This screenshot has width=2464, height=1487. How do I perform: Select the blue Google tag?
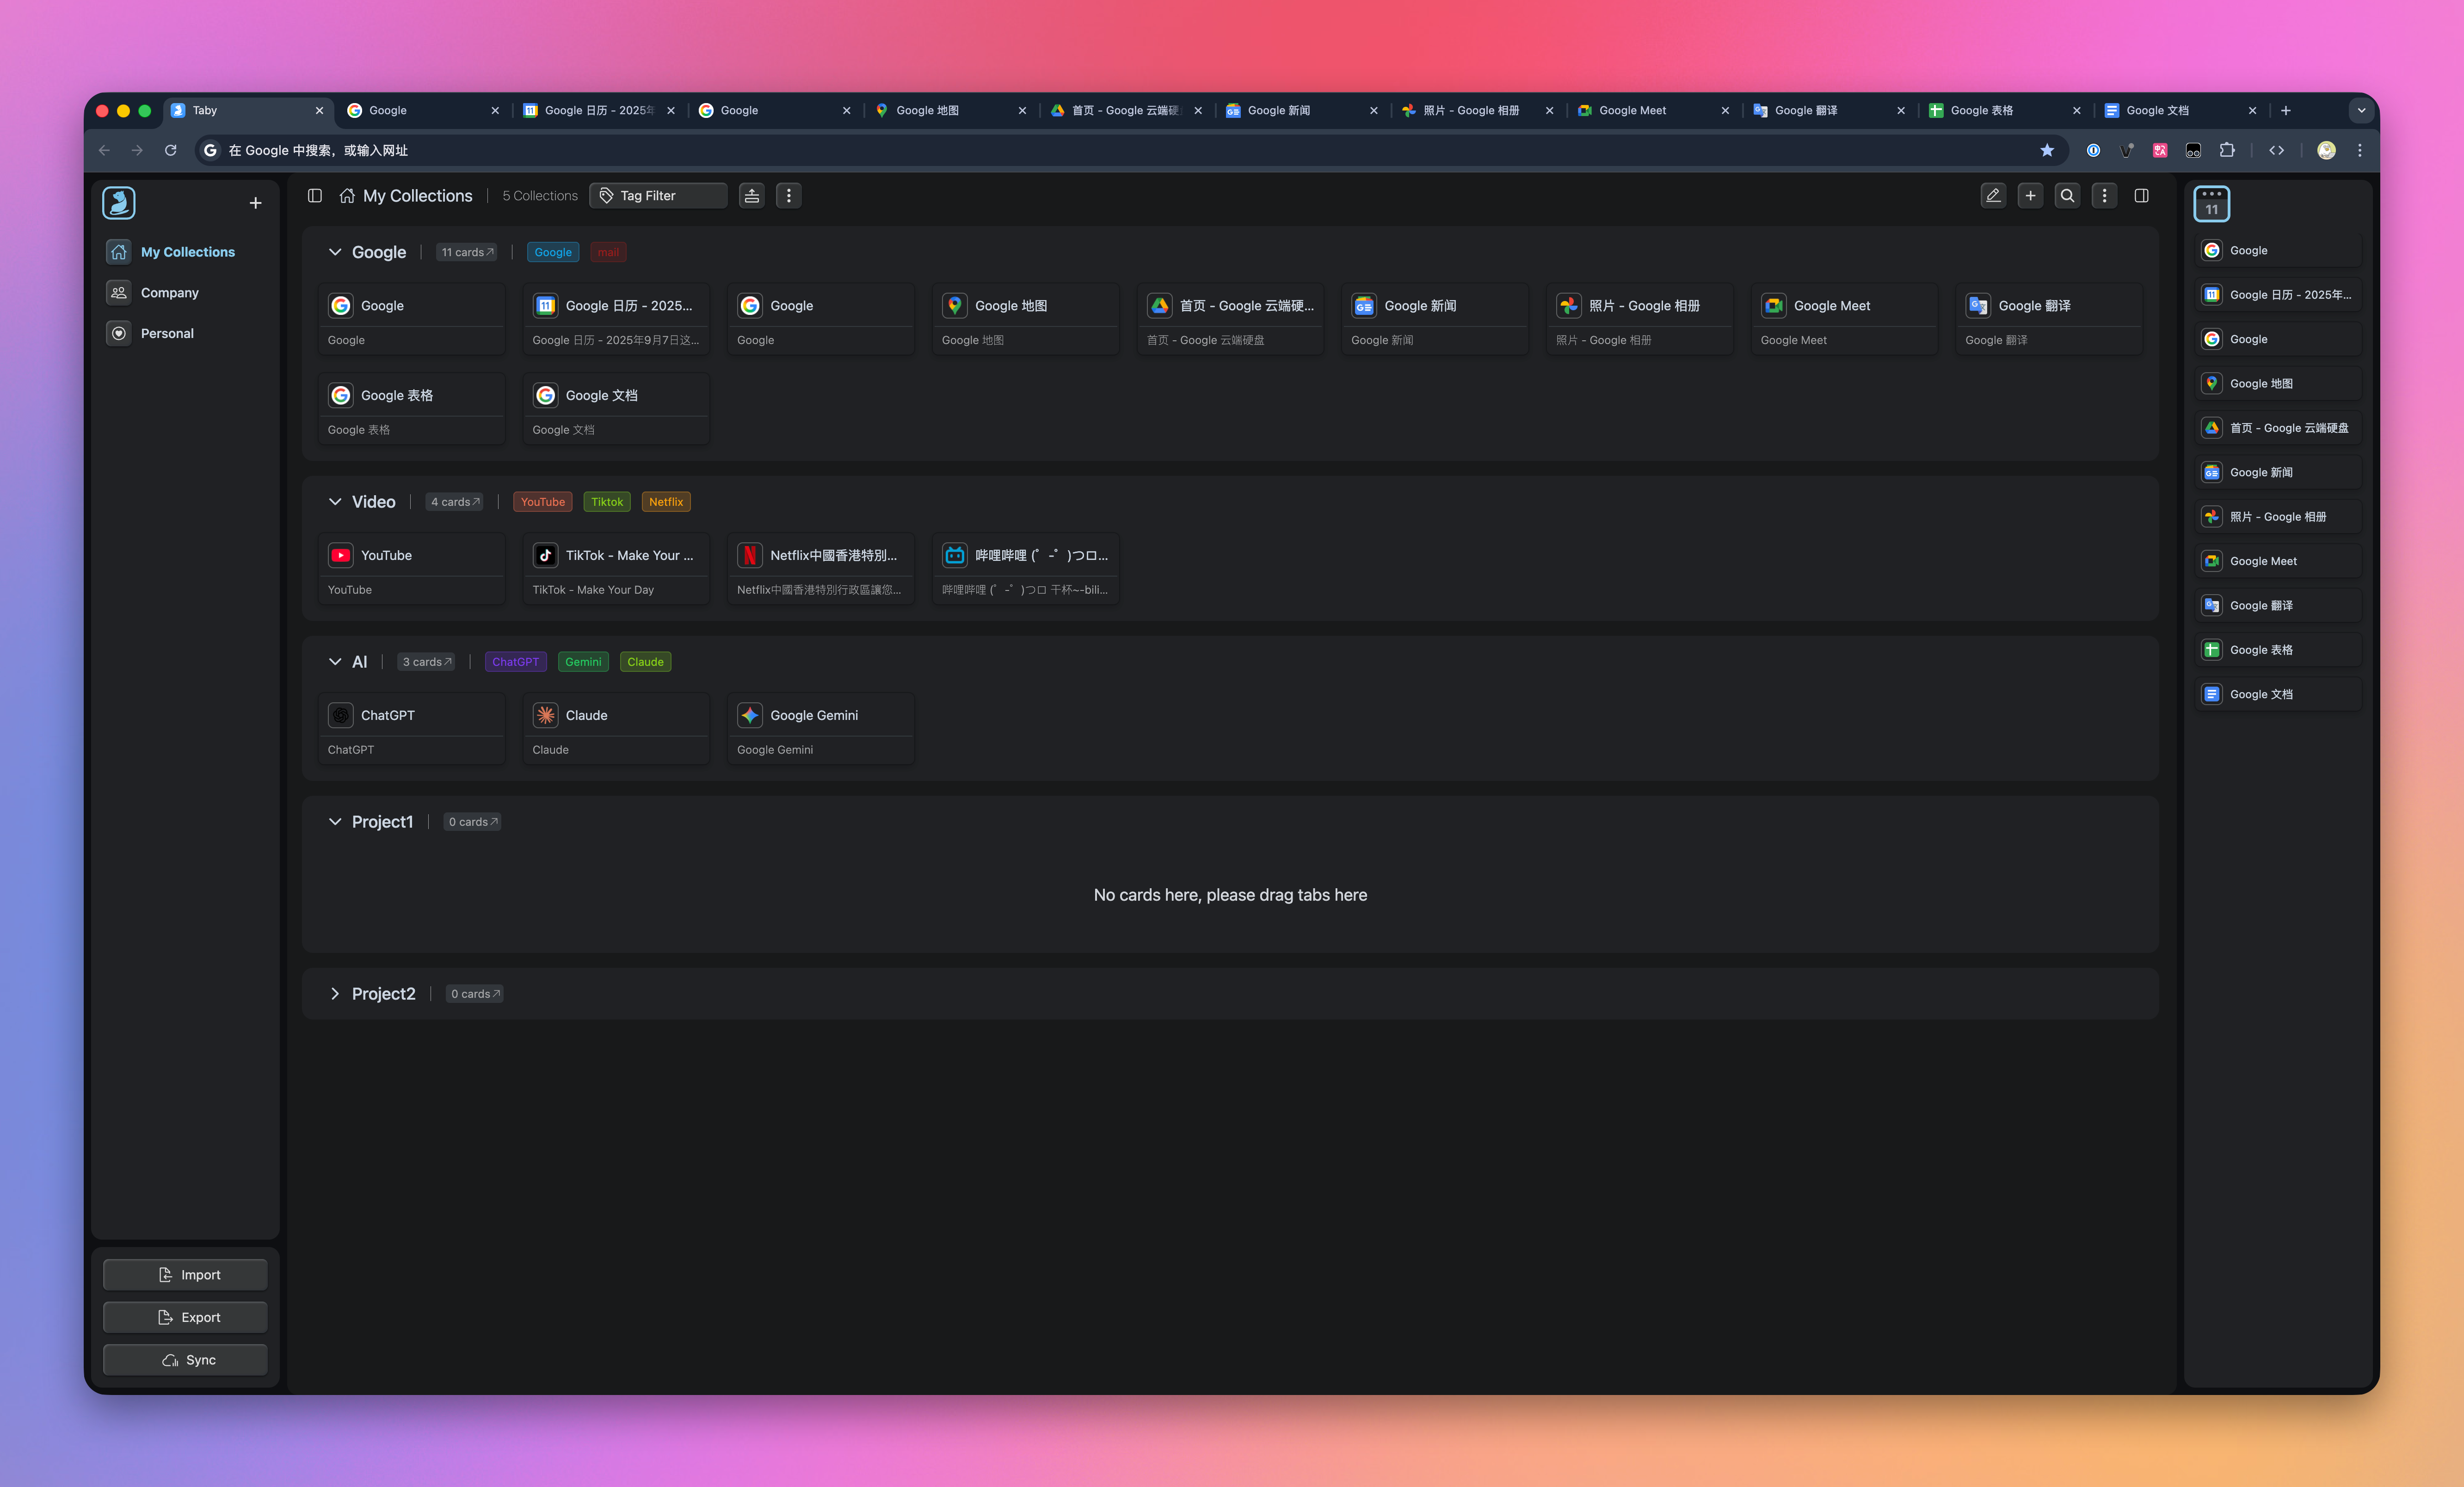coord(553,252)
